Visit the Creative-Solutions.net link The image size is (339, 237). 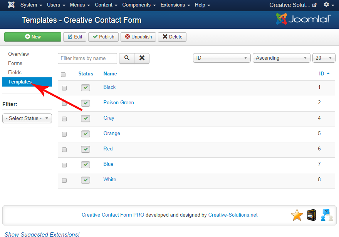233,215
